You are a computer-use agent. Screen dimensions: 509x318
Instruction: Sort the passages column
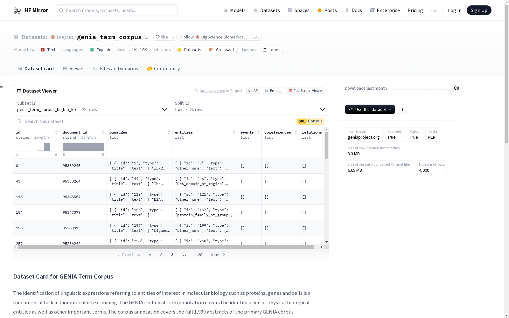(169, 132)
